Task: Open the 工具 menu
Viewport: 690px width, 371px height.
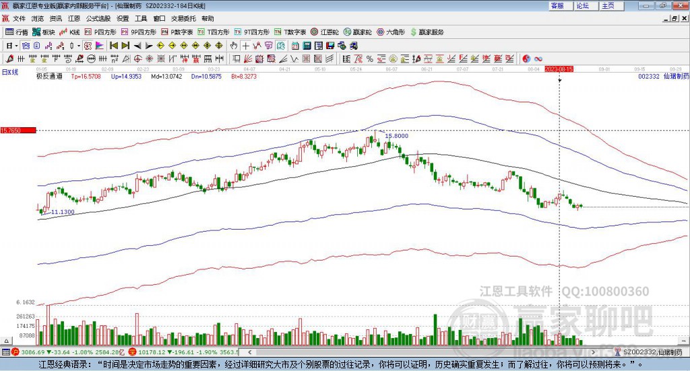Action: 141,19
